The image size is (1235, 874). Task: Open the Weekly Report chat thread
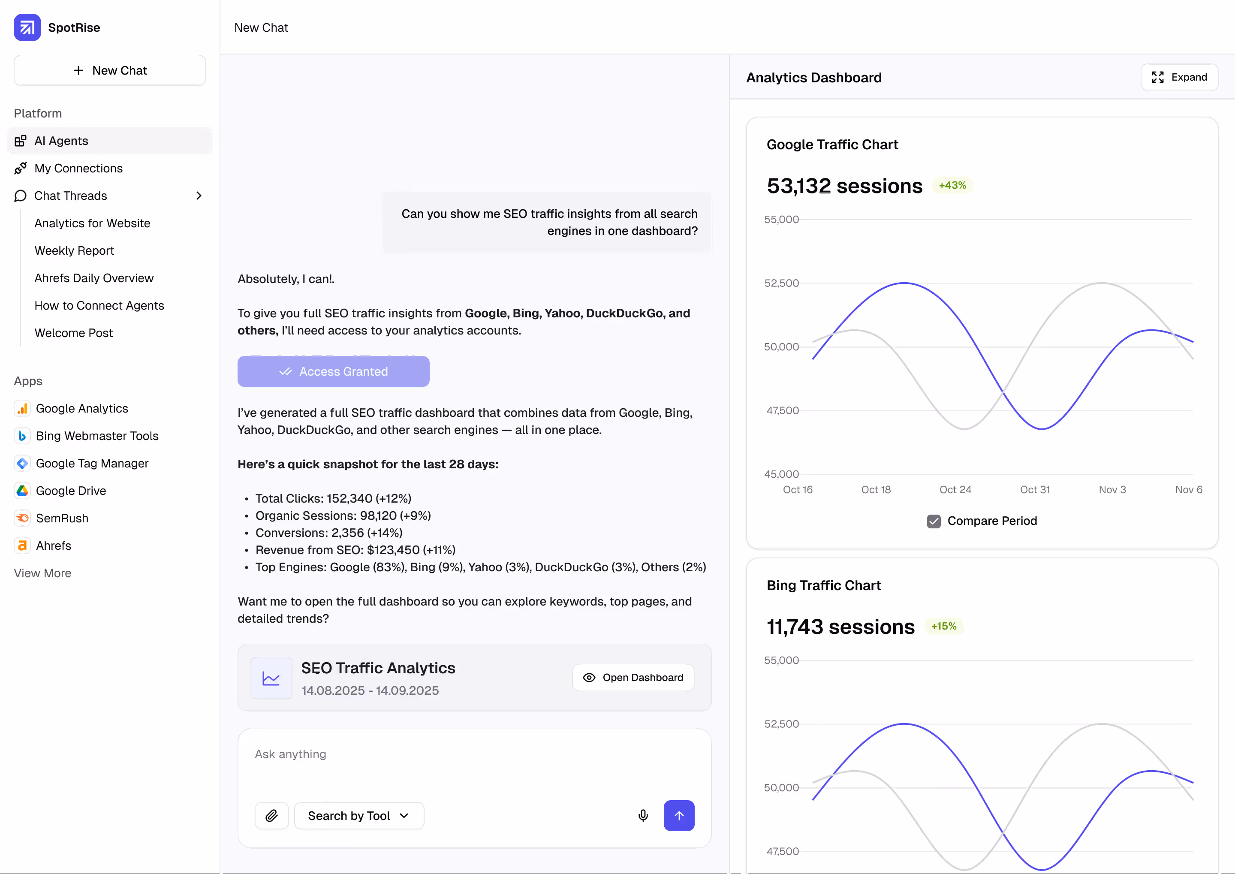74,251
